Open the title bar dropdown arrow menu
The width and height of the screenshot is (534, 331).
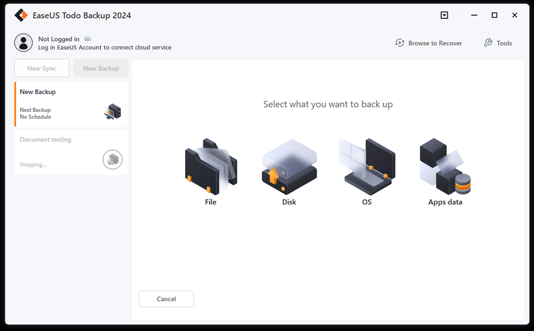tap(444, 15)
